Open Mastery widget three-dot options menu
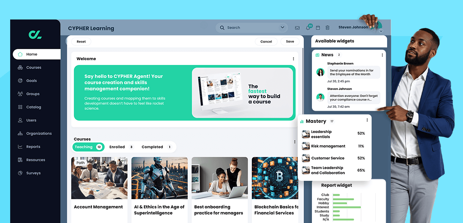Image resolution: width=463 pixels, height=223 pixels. click(x=367, y=120)
